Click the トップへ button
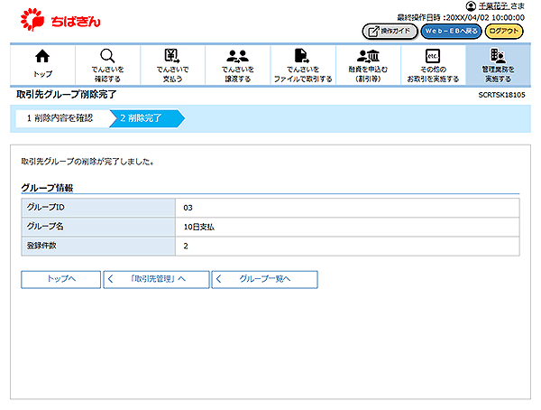 60,279
